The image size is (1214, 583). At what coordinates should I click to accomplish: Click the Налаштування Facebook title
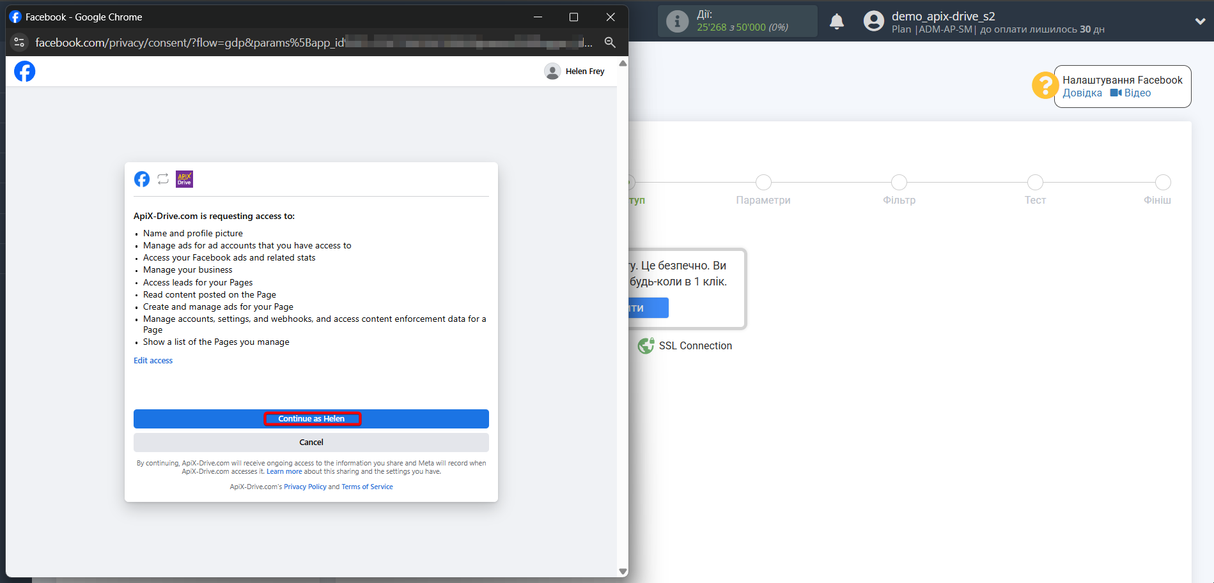click(x=1123, y=80)
